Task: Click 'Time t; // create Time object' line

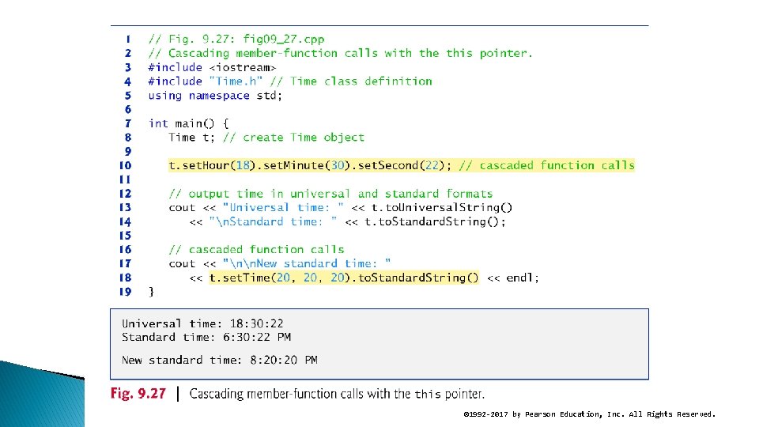Action: tap(266, 138)
